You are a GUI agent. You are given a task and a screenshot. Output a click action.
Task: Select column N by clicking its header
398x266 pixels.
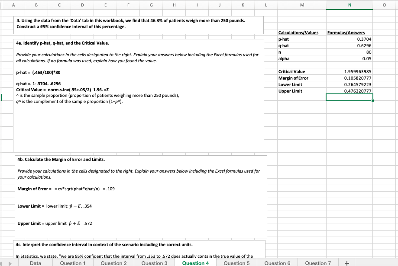349,4
